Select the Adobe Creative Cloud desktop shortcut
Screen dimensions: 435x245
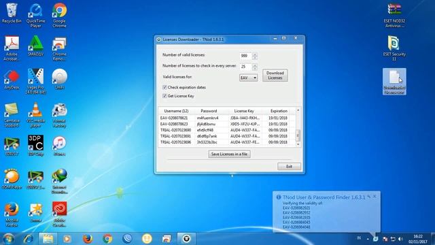click(x=59, y=214)
